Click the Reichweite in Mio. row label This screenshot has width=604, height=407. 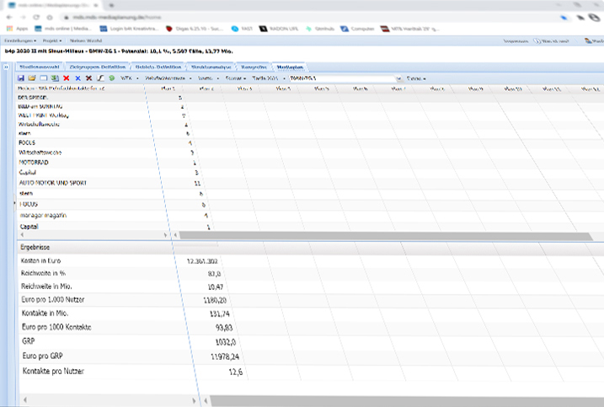(46, 286)
